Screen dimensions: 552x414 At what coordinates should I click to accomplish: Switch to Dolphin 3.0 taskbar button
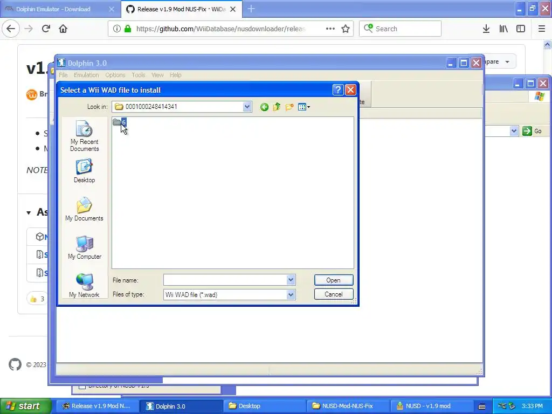pos(181,406)
